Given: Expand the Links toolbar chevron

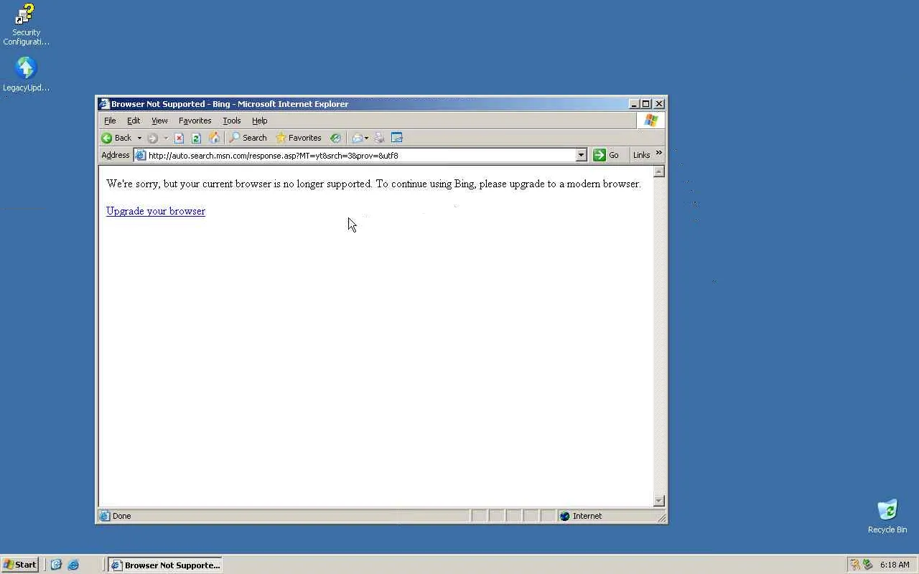Looking at the screenshot, I should click(659, 153).
